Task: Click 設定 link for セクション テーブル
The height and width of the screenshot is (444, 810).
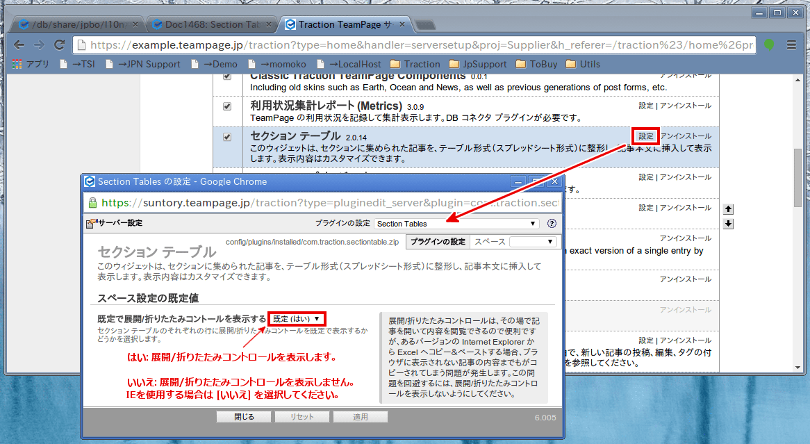Action: (645, 136)
